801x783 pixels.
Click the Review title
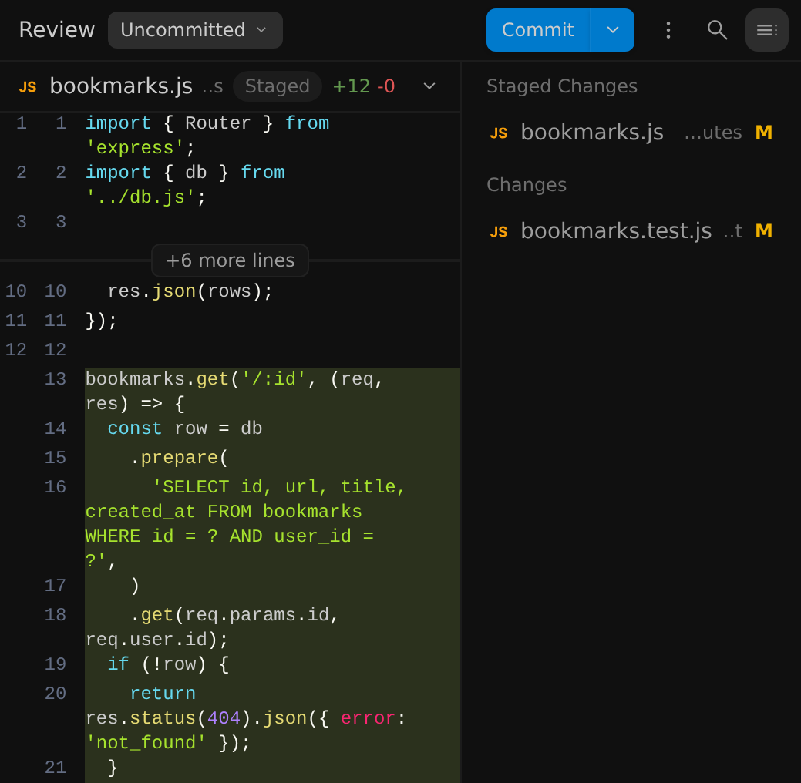[x=57, y=30]
